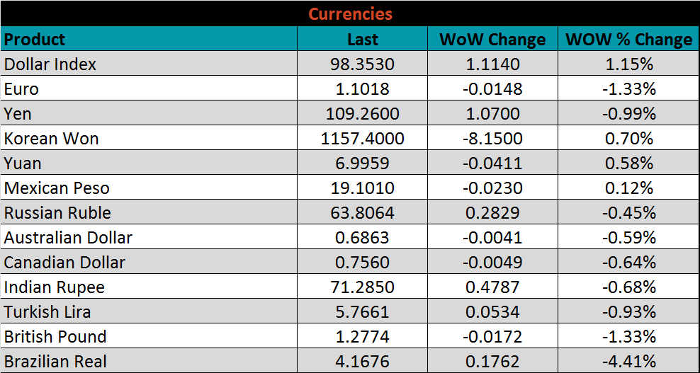
Task: Click the WoW Change column header
Action: click(492, 40)
